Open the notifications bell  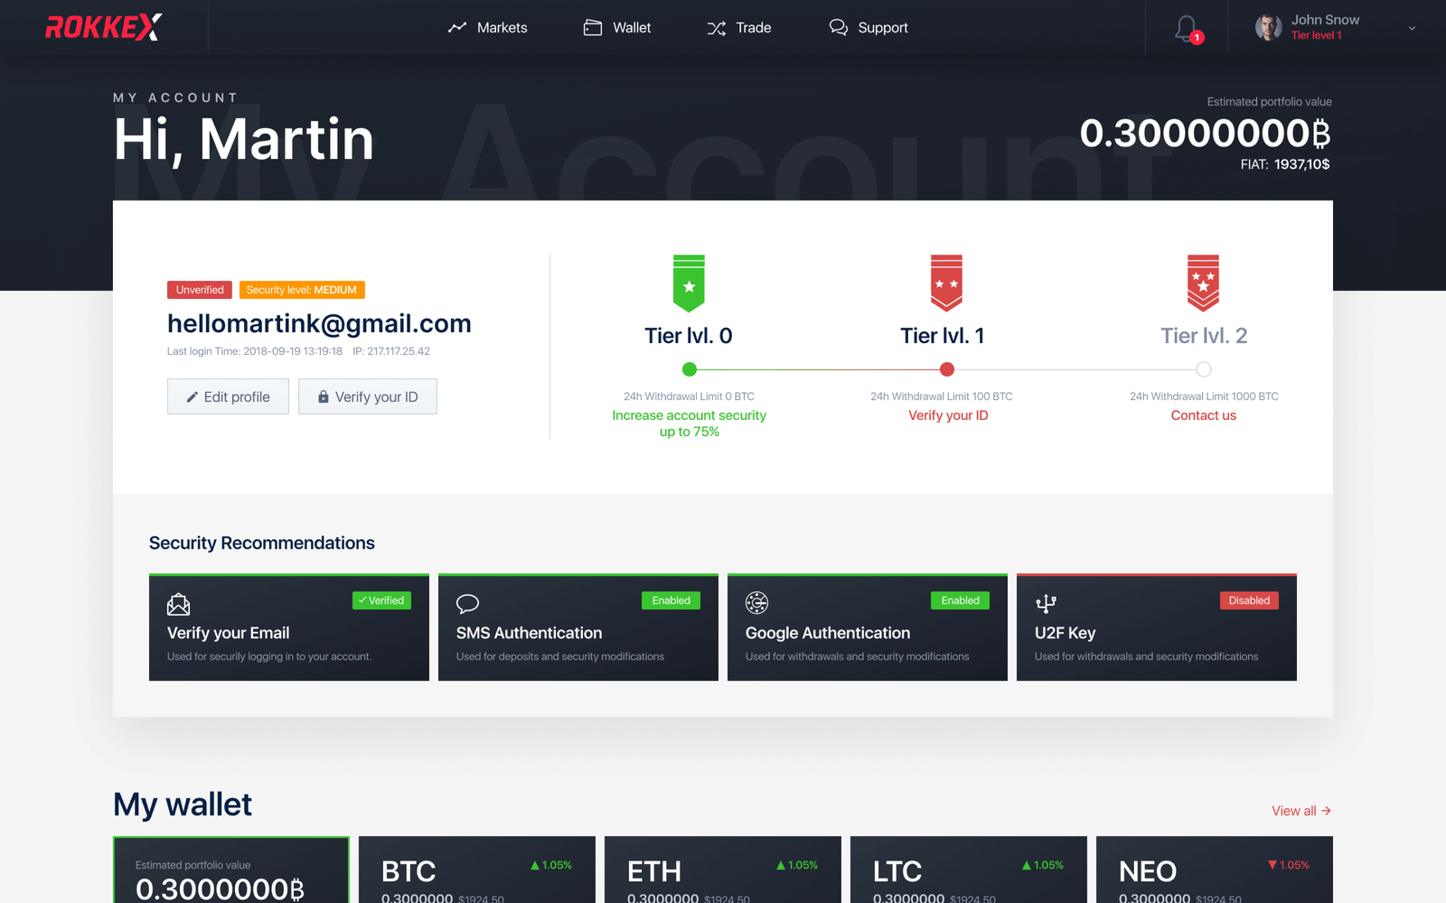[x=1186, y=28]
